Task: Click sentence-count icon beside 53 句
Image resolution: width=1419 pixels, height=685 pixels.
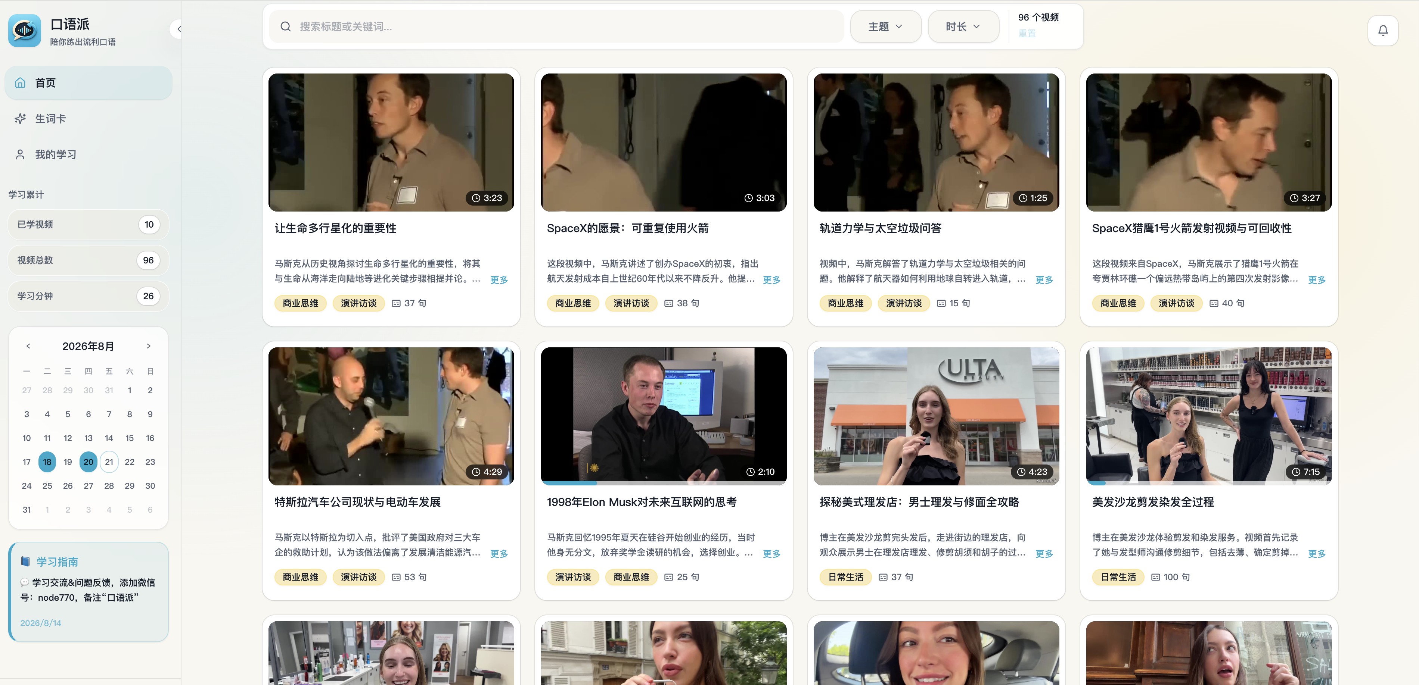Action: click(396, 577)
